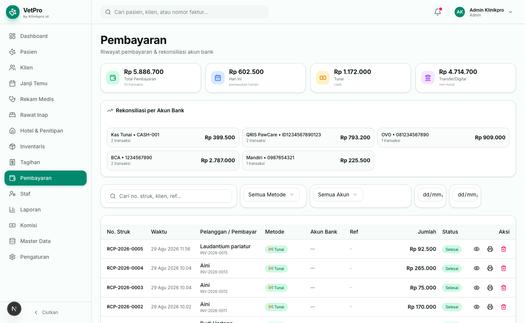Open Hotel & Penitipan
The height and width of the screenshot is (323, 525).
45,131
